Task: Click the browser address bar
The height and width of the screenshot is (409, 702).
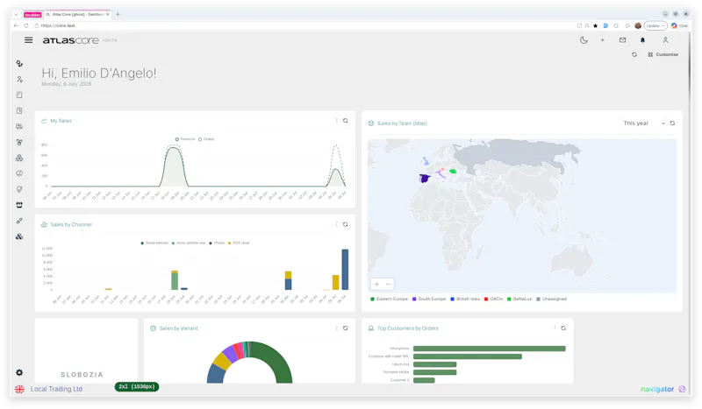Action: click(x=304, y=25)
